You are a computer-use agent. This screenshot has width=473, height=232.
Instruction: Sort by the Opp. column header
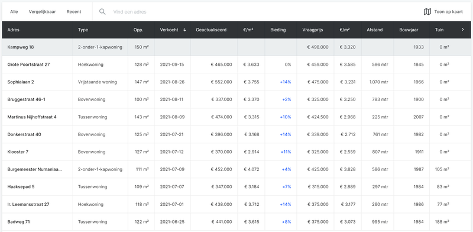pos(138,30)
